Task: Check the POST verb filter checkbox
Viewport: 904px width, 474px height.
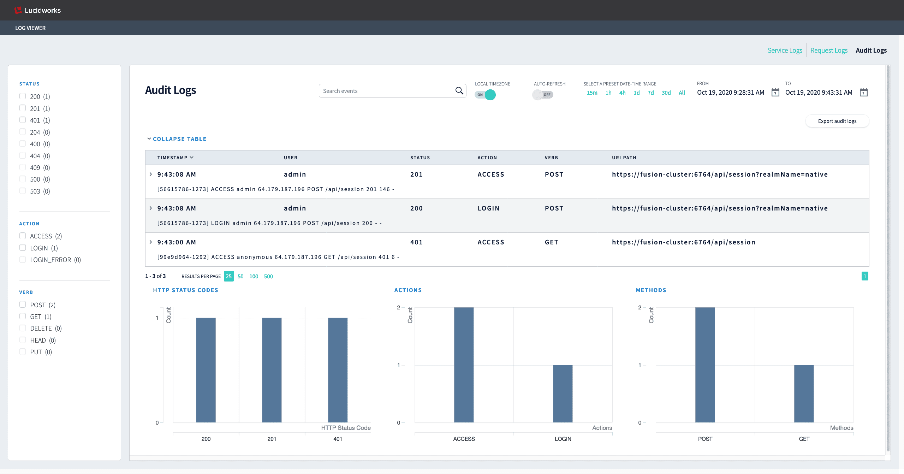Action: 23,304
